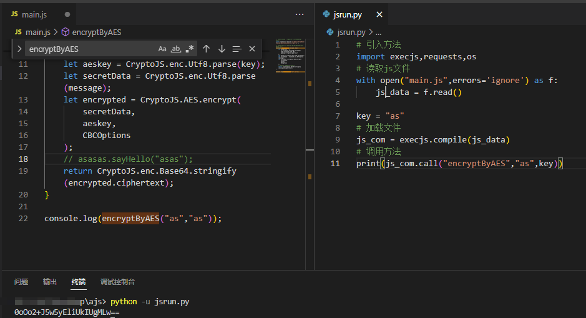Click 'python -u jsrun.py' in terminal
The height and width of the screenshot is (318, 586).
pyautogui.click(x=150, y=302)
